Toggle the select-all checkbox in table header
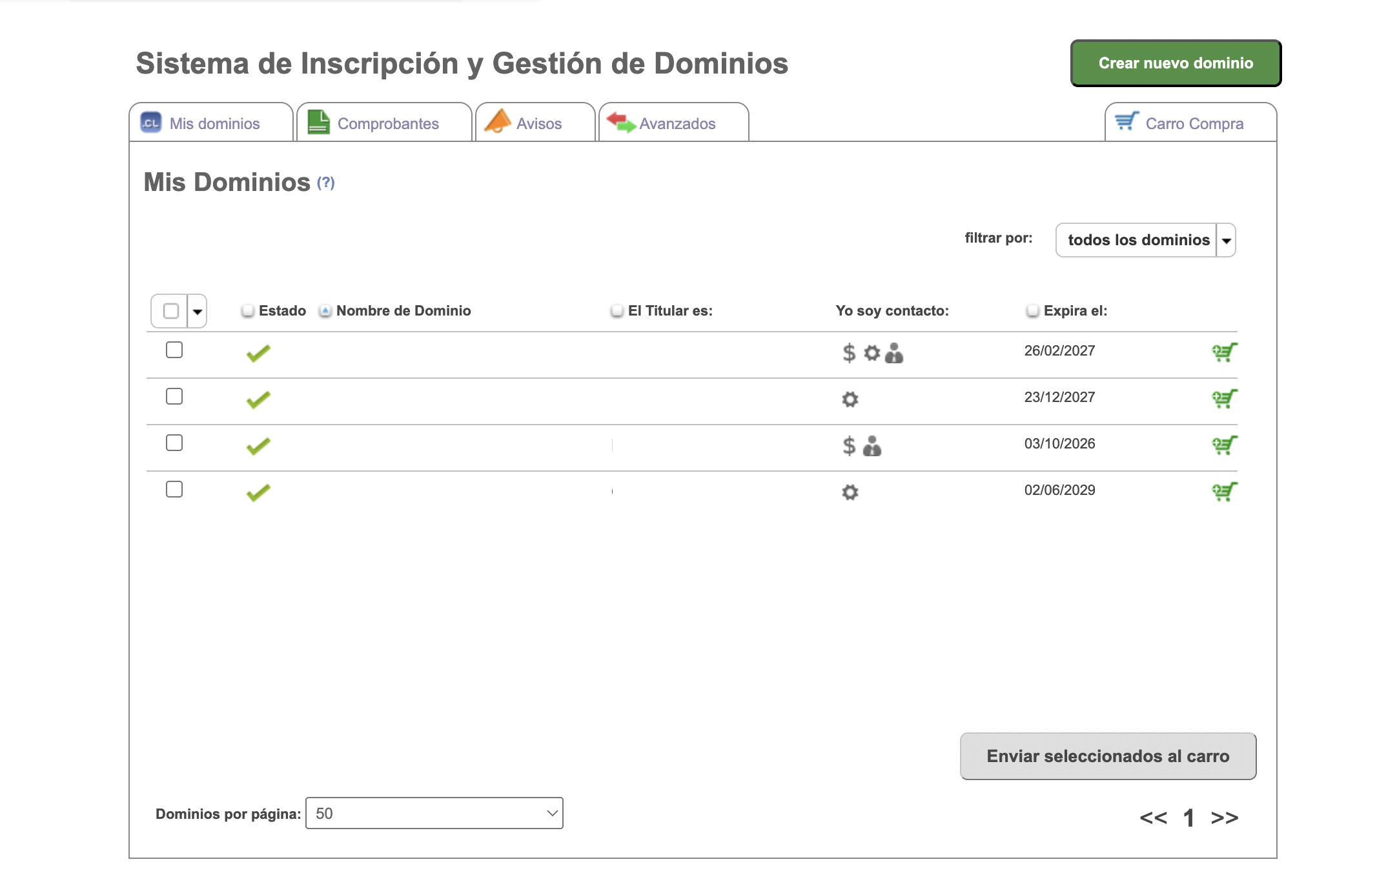The height and width of the screenshot is (875, 1397). 171,311
